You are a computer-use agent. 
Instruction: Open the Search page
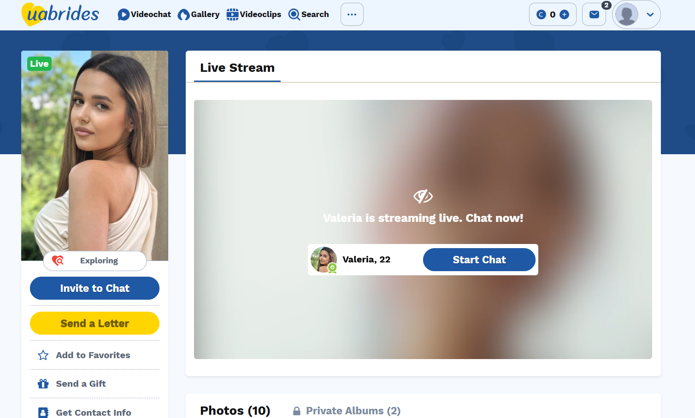click(309, 15)
